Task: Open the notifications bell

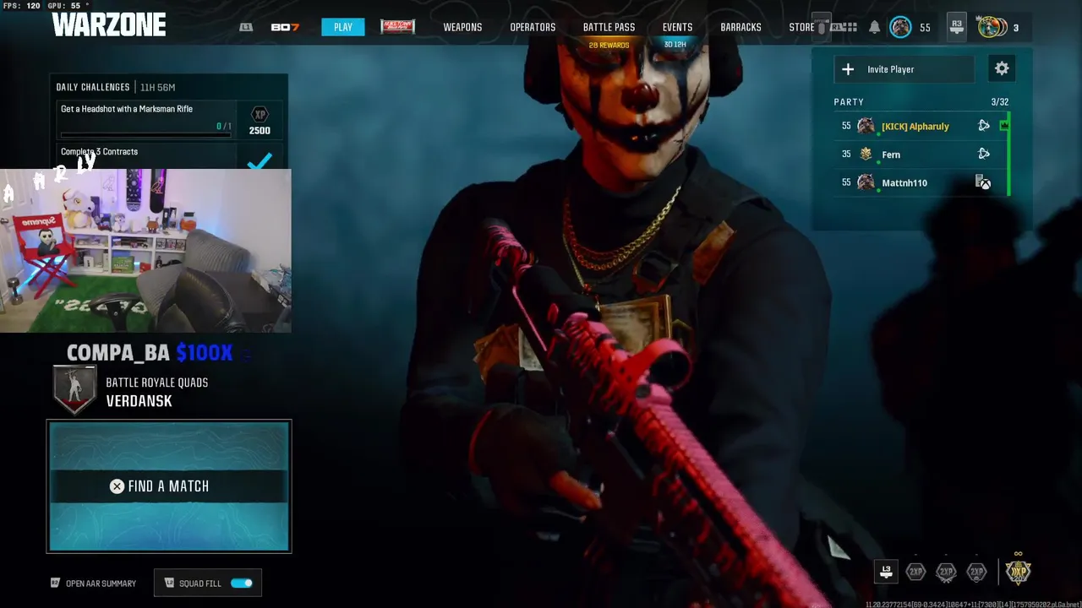Action: 874,27
